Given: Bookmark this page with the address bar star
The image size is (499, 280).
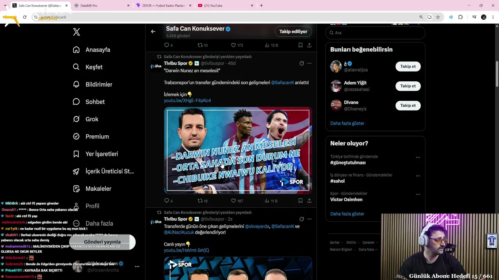Looking at the screenshot, I should click(438, 17).
